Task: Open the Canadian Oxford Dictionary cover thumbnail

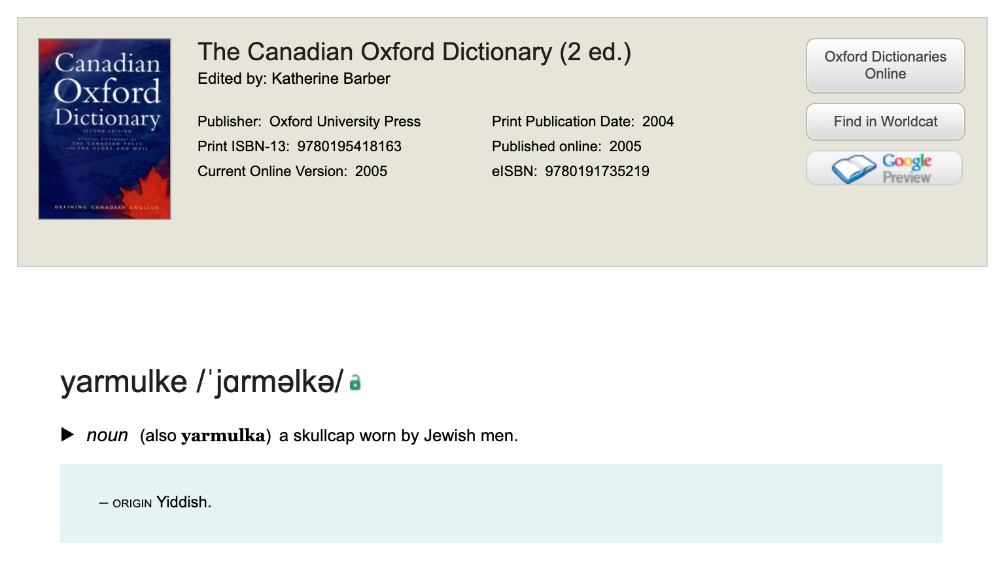Action: pyautogui.click(x=105, y=129)
